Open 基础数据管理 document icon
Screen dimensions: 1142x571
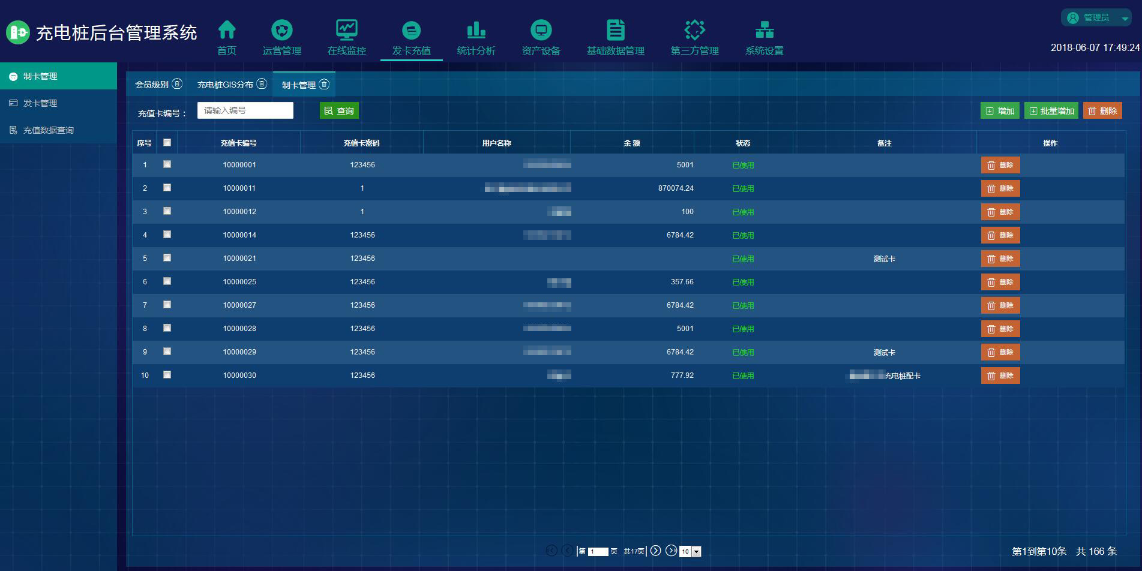pyautogui.click(x=615, y=30)
